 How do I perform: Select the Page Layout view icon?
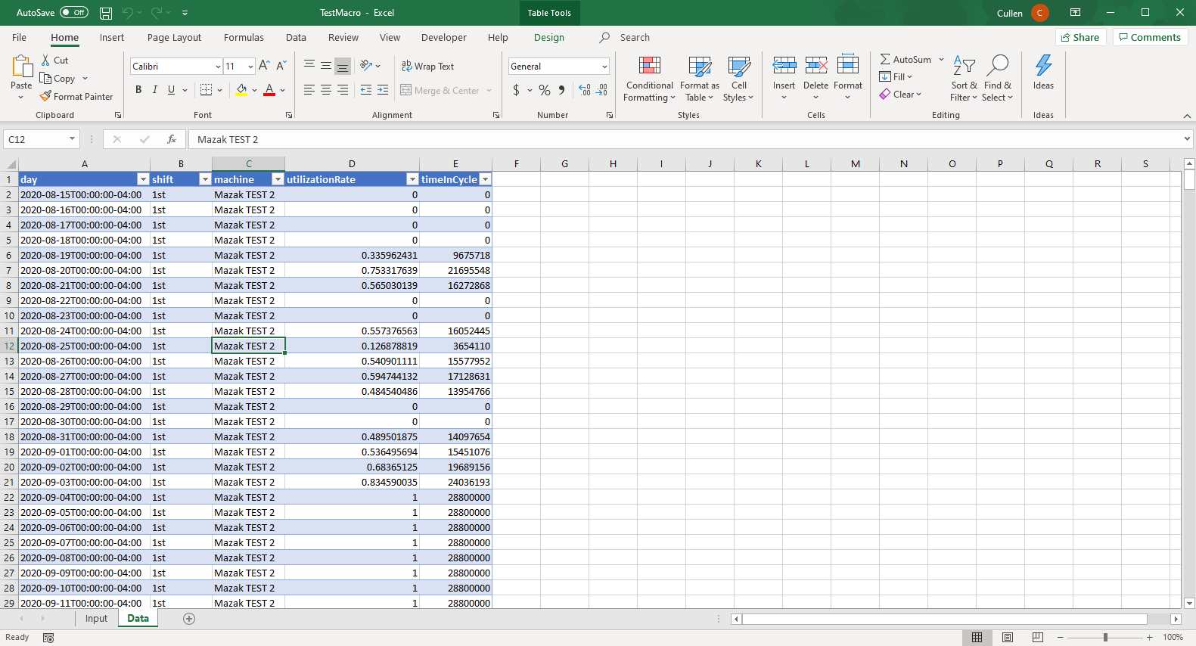click(x=1008, y=638)
